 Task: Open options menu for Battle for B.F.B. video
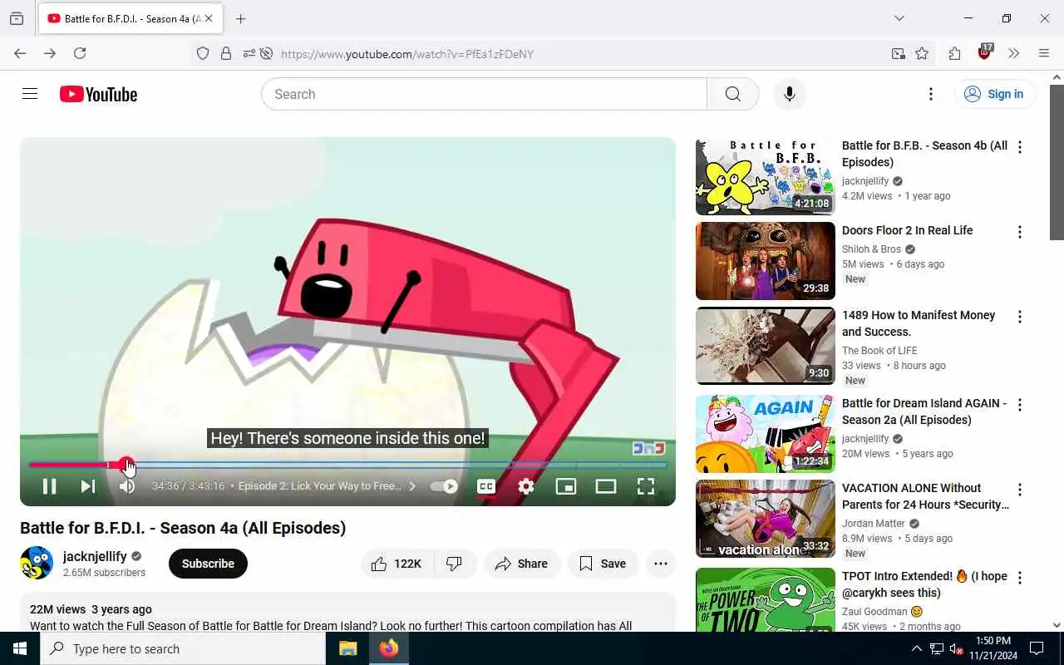1020,147
